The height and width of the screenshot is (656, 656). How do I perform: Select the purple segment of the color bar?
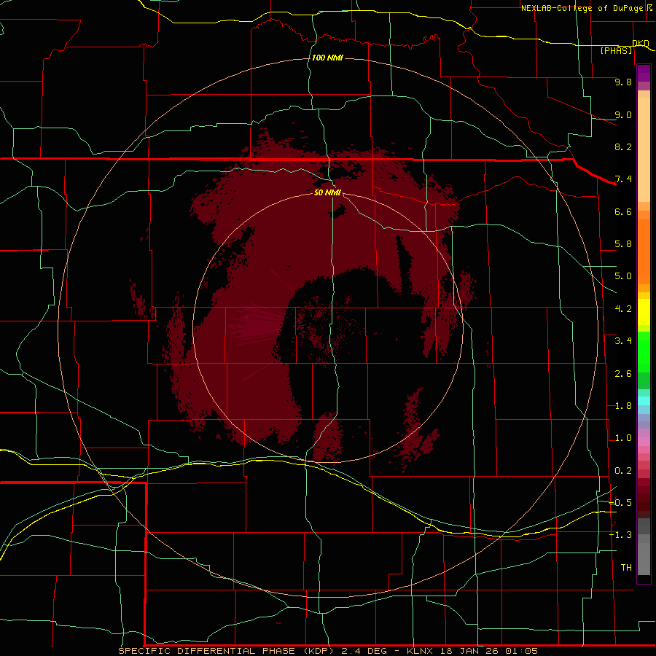coord(644,73)
